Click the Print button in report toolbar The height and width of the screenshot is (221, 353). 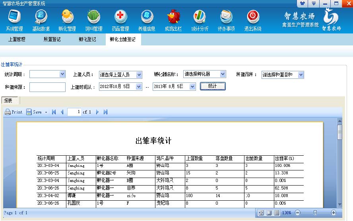(14, 112)
